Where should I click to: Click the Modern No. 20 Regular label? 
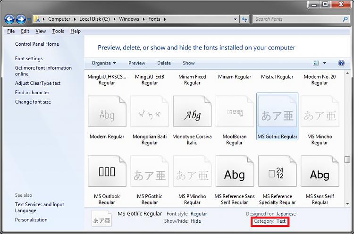320,80
